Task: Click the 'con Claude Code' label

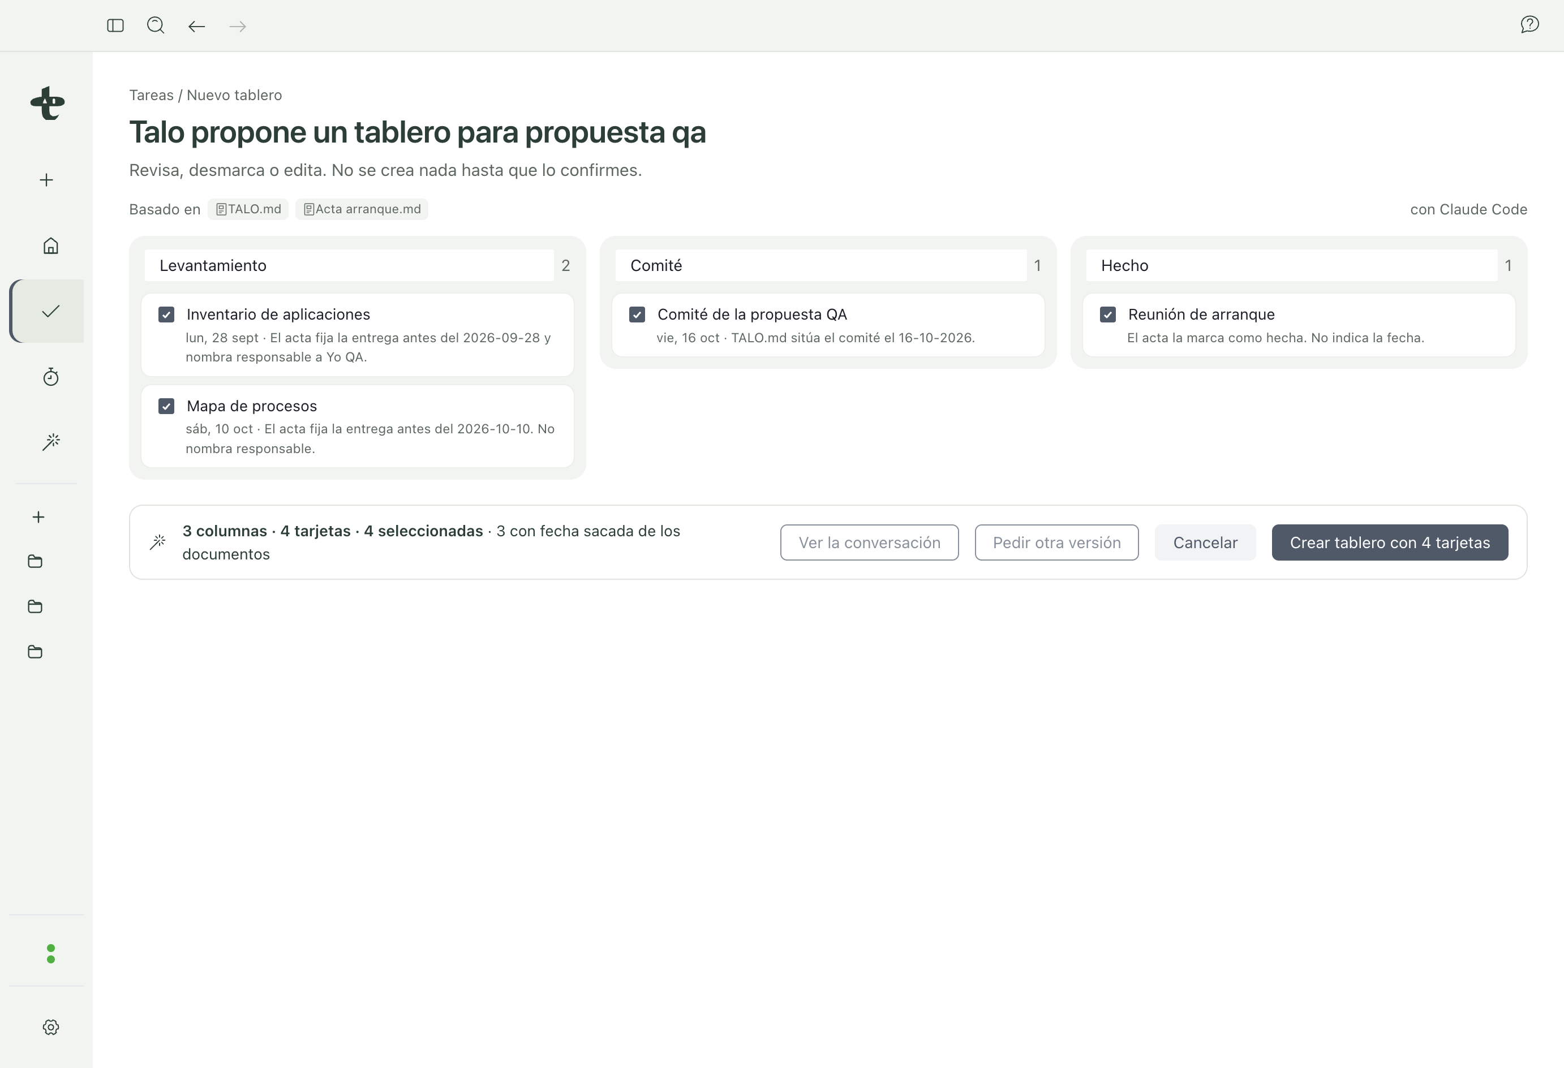Action: (x=1468, y=209)
